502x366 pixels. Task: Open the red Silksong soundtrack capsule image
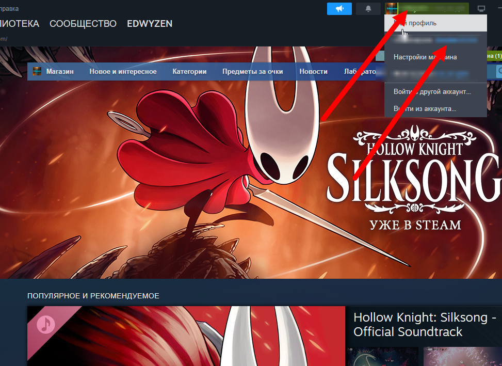click(x=186, y=336)
